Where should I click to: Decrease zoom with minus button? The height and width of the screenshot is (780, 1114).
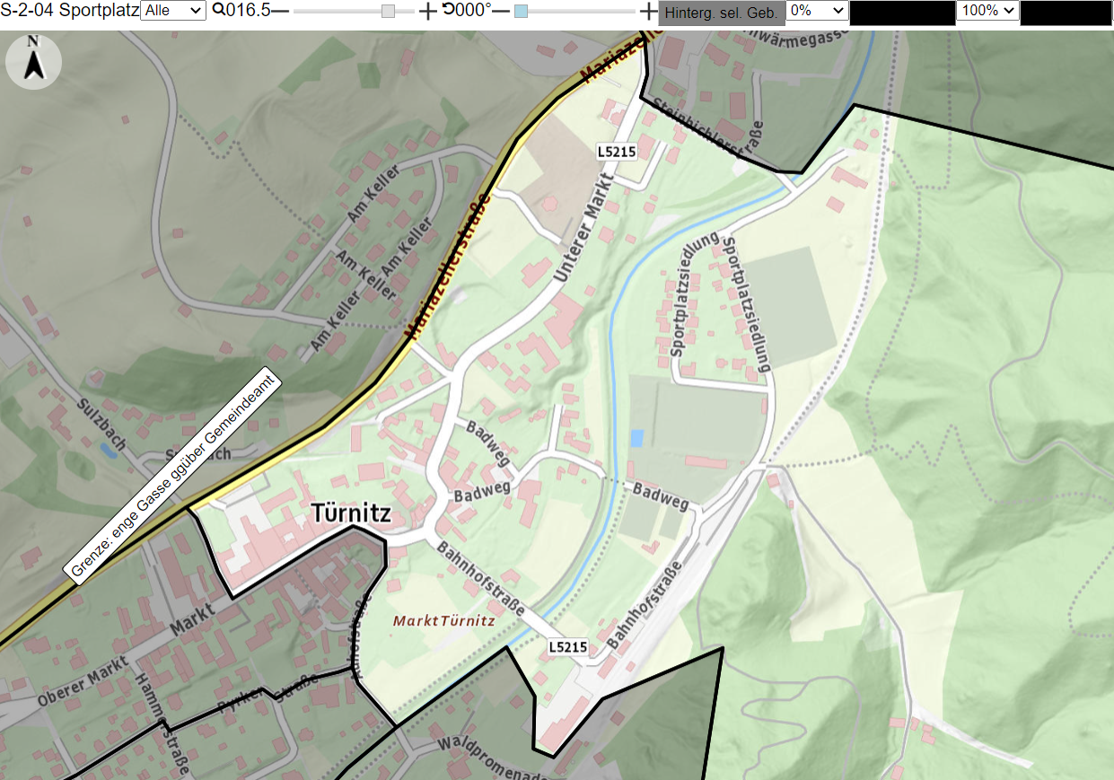(x=281, y=11)
